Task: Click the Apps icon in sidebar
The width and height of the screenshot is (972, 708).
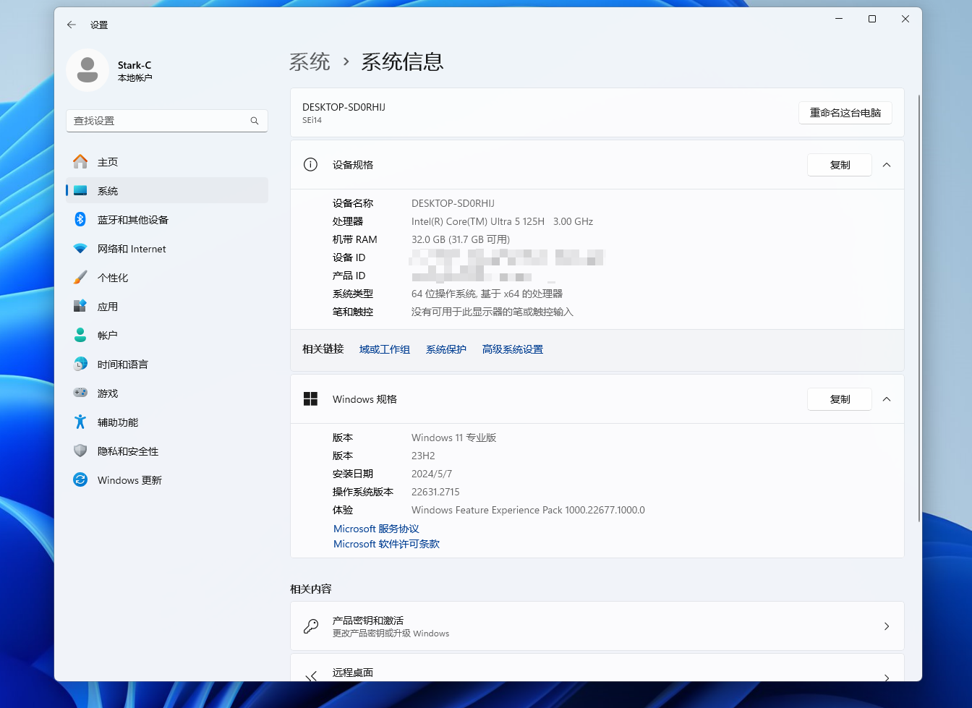Action: [80, 307]
